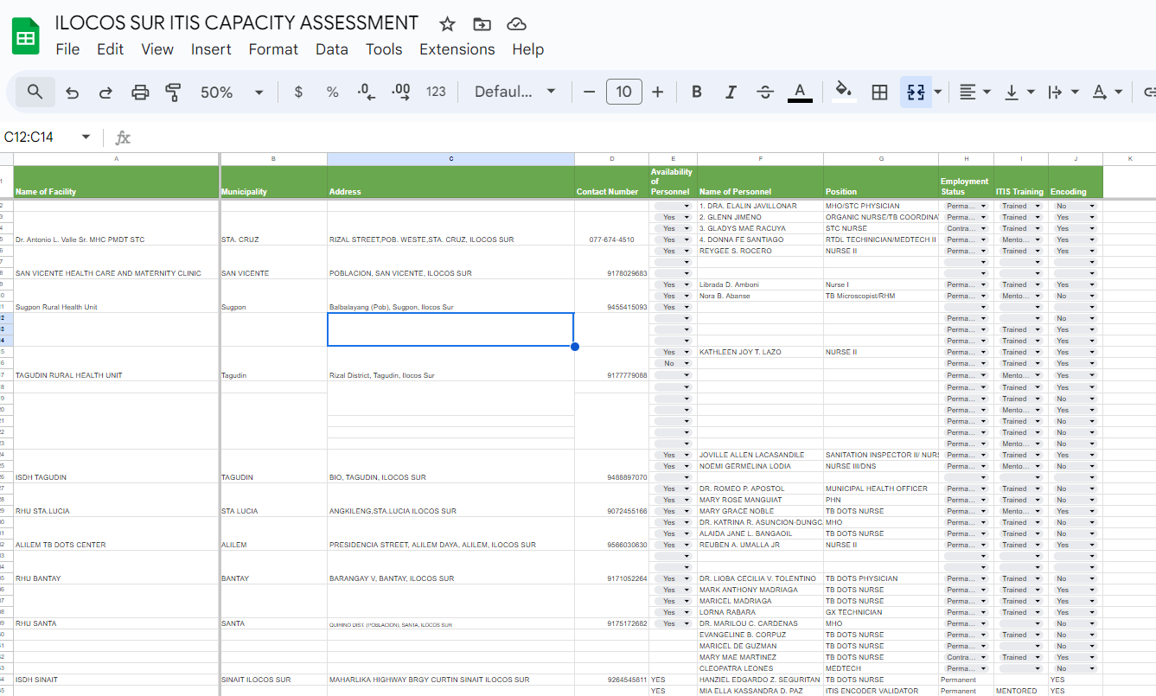Select column A header
Viewport: 1156px width, 696px height.
point(117,159)
